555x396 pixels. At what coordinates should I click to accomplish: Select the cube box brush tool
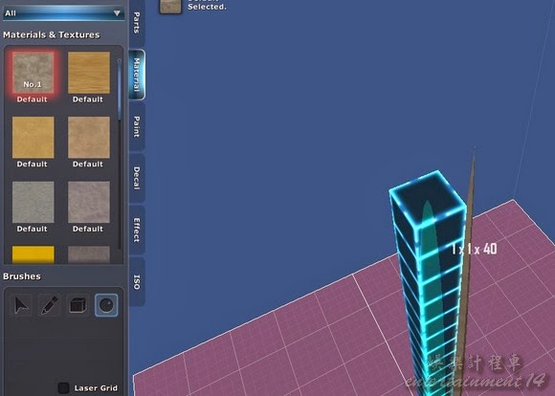[x=78, y=305]
